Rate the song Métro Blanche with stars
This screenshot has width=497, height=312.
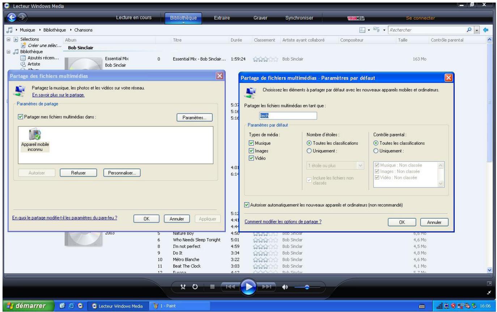click(266, 260)
